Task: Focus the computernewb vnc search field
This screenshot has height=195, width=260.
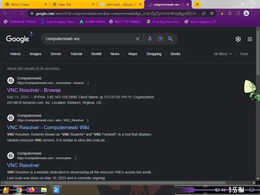Action: pyautogui.click(x=90, y=39)
